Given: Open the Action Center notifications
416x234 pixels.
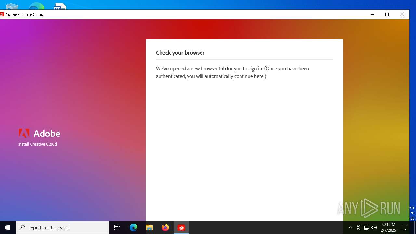Looking at the screenshot, I should (405, 227).
